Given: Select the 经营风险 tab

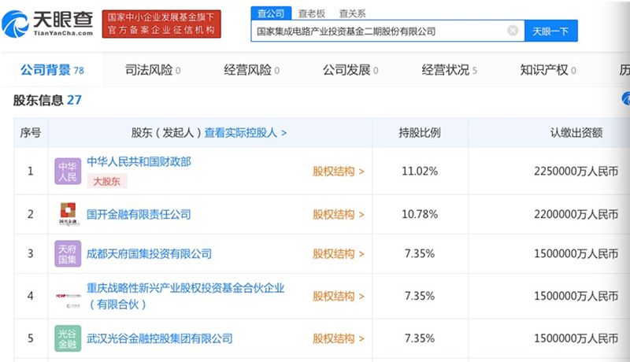Looking at the screenshot, I should pos(251,70).
